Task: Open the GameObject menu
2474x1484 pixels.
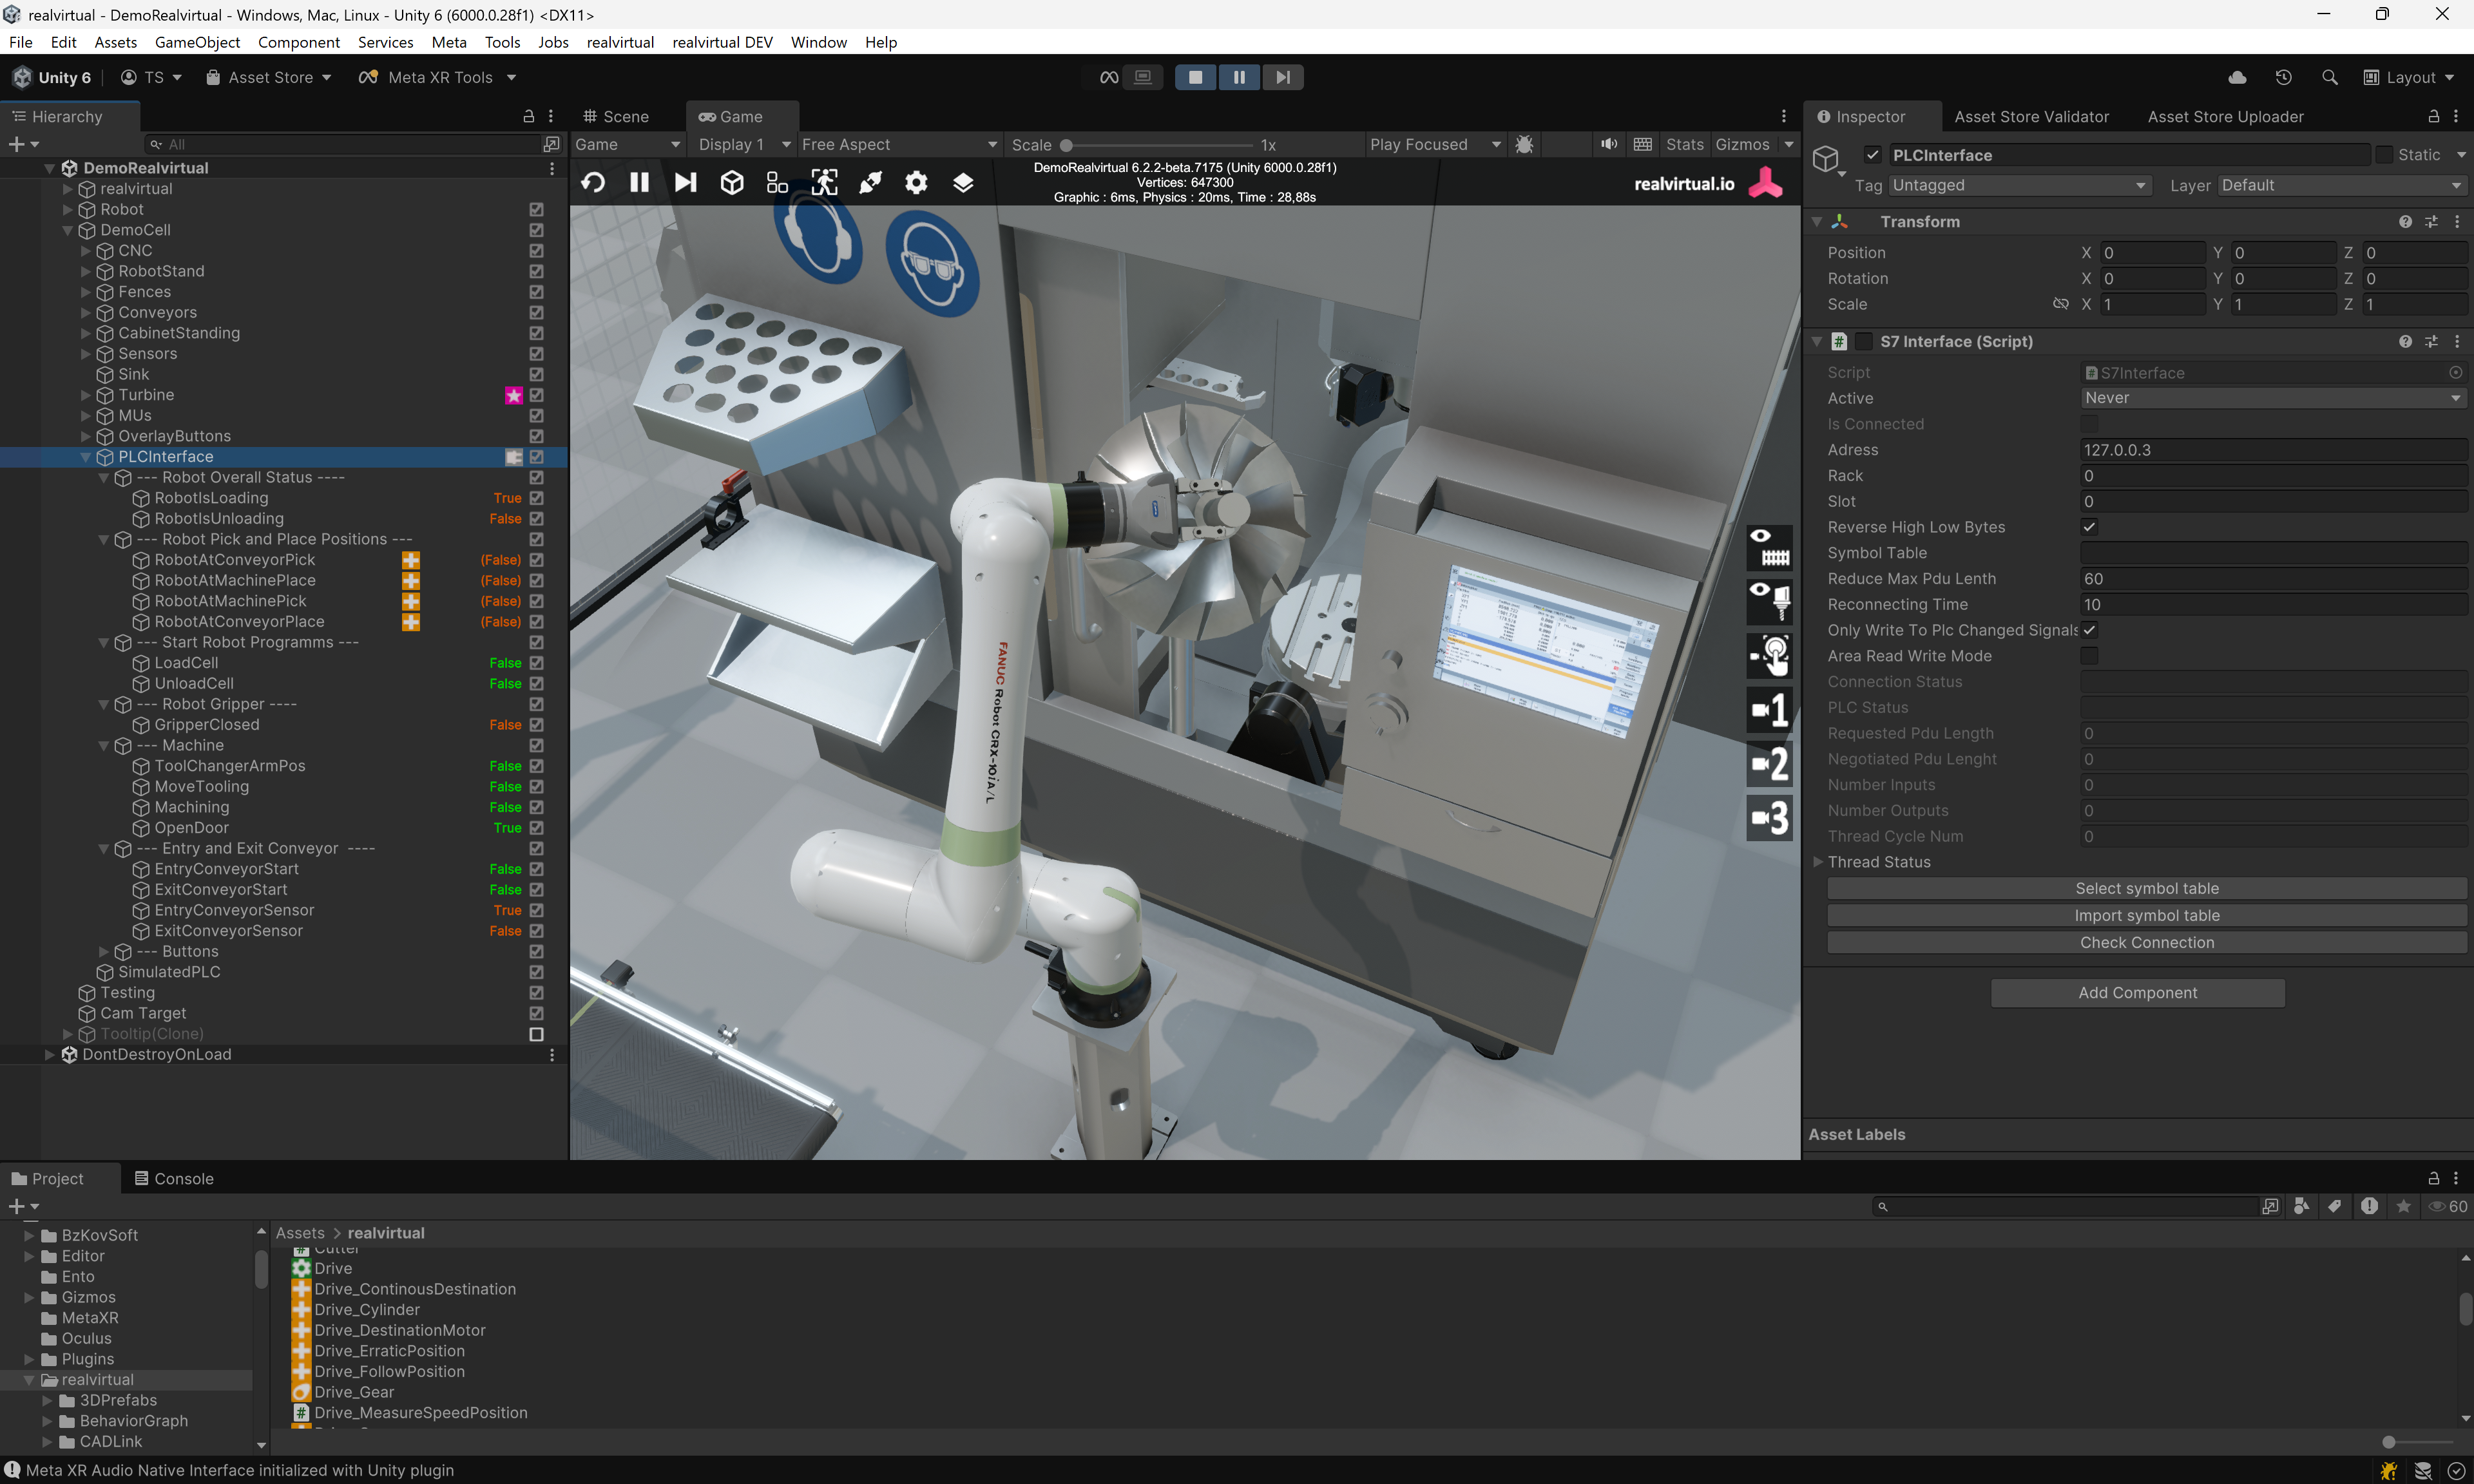Action: click(197, 42)
